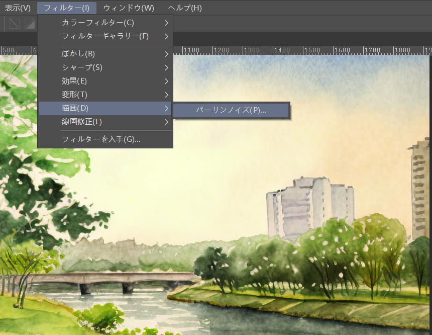This screenshot has height=335, width=432.
Task: Expand the ぼかし(B) blur submenu
Action: click(105, 54)
